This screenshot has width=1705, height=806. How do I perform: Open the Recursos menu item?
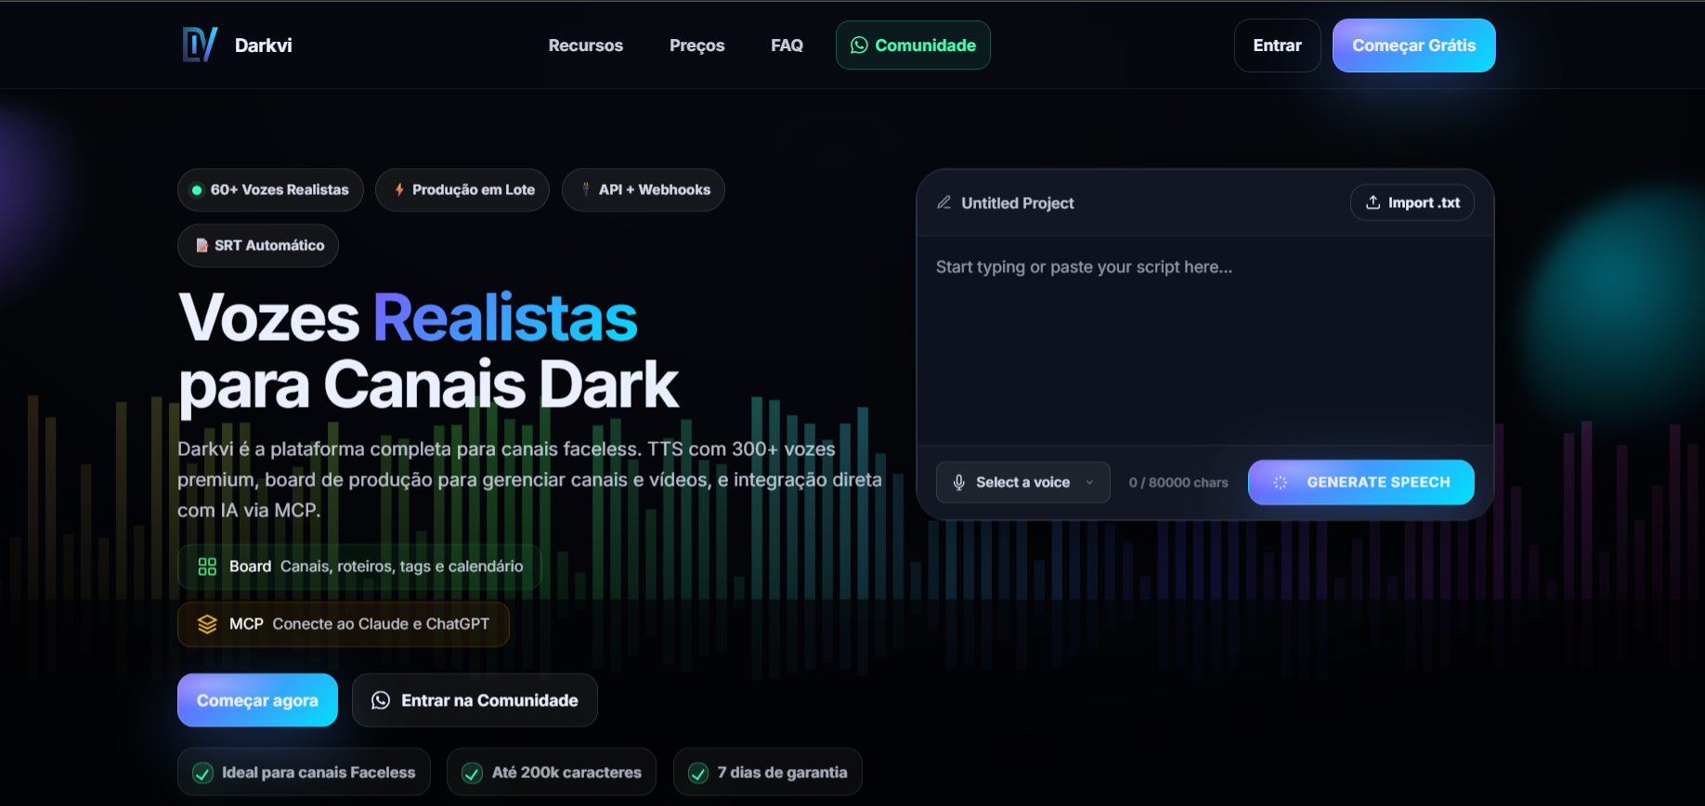[585, 45]
